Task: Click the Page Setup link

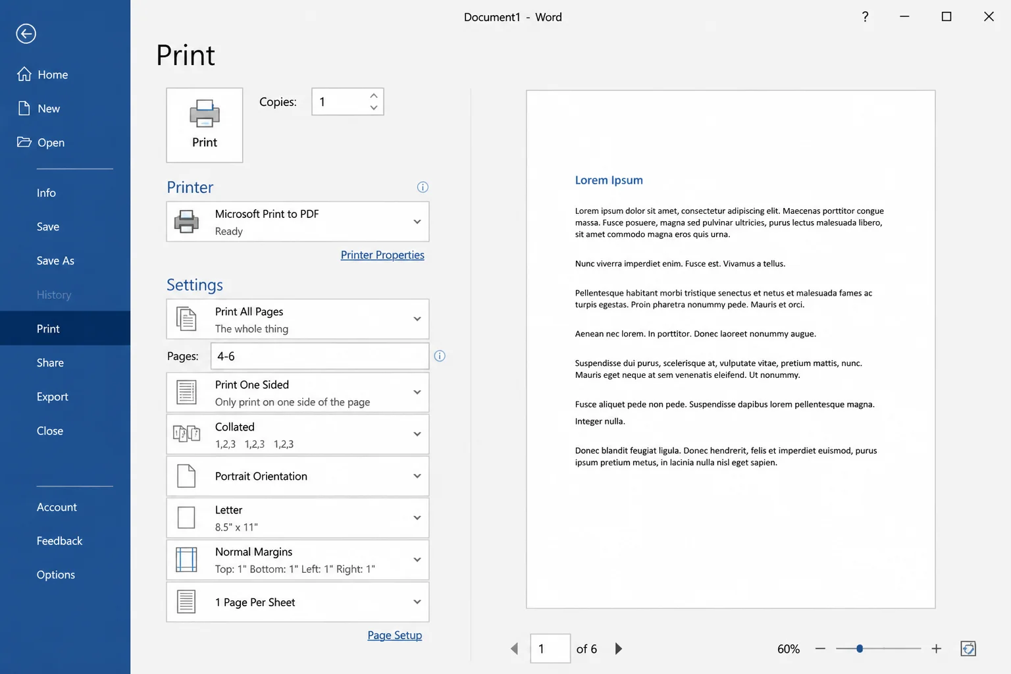Action: point(394,635)
